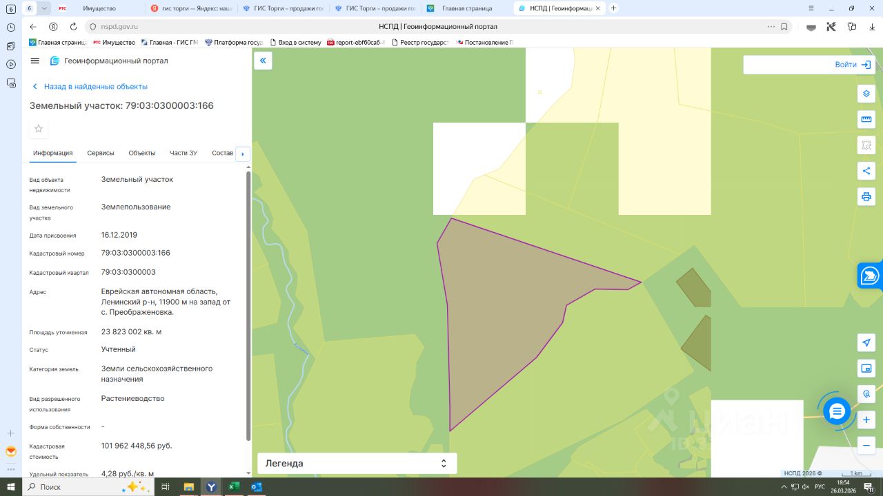Open the hamburger main menu

click(35, 61)
